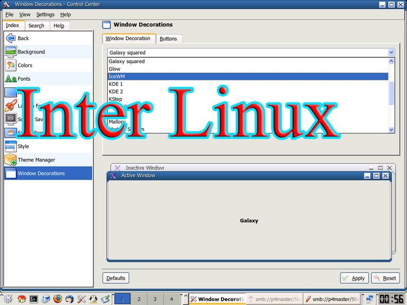This screenshot has height=305, width=407.
Task: Click the Active Window preview title bar
Action: 249,176
